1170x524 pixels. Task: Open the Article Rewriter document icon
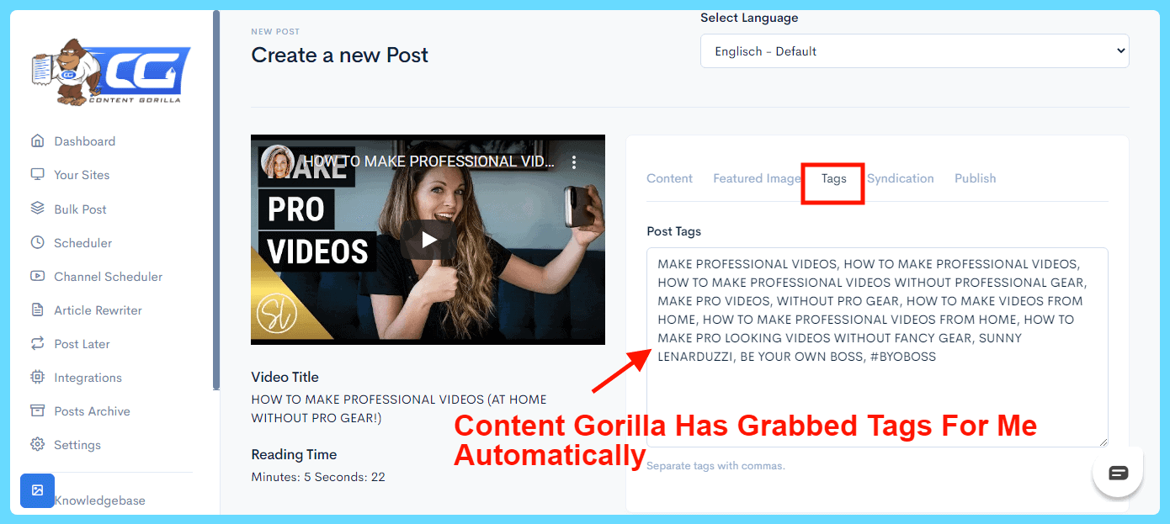click(x=37, y=310)
